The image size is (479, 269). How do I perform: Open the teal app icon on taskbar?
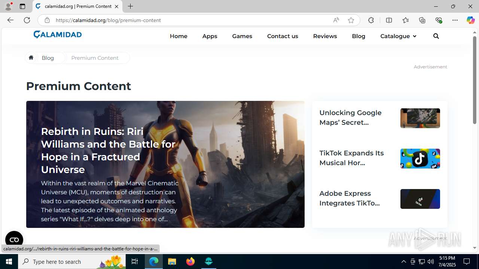pos(209,262)
